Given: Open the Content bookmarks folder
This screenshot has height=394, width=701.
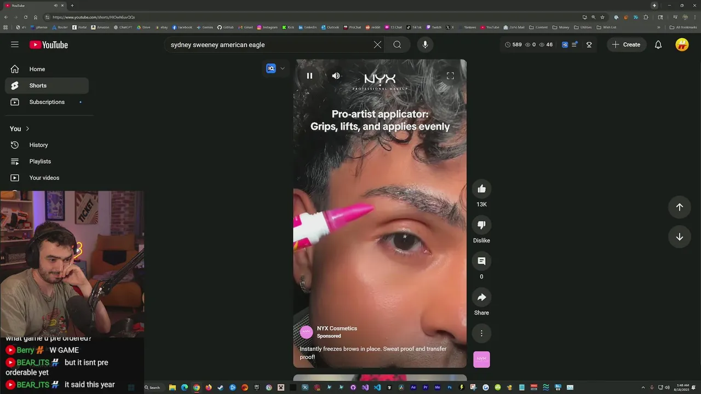Looking at the screenshot, I should pos(538,27).
